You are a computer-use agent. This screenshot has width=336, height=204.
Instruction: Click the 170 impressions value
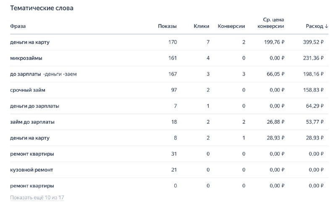click(x=172, y=42)
